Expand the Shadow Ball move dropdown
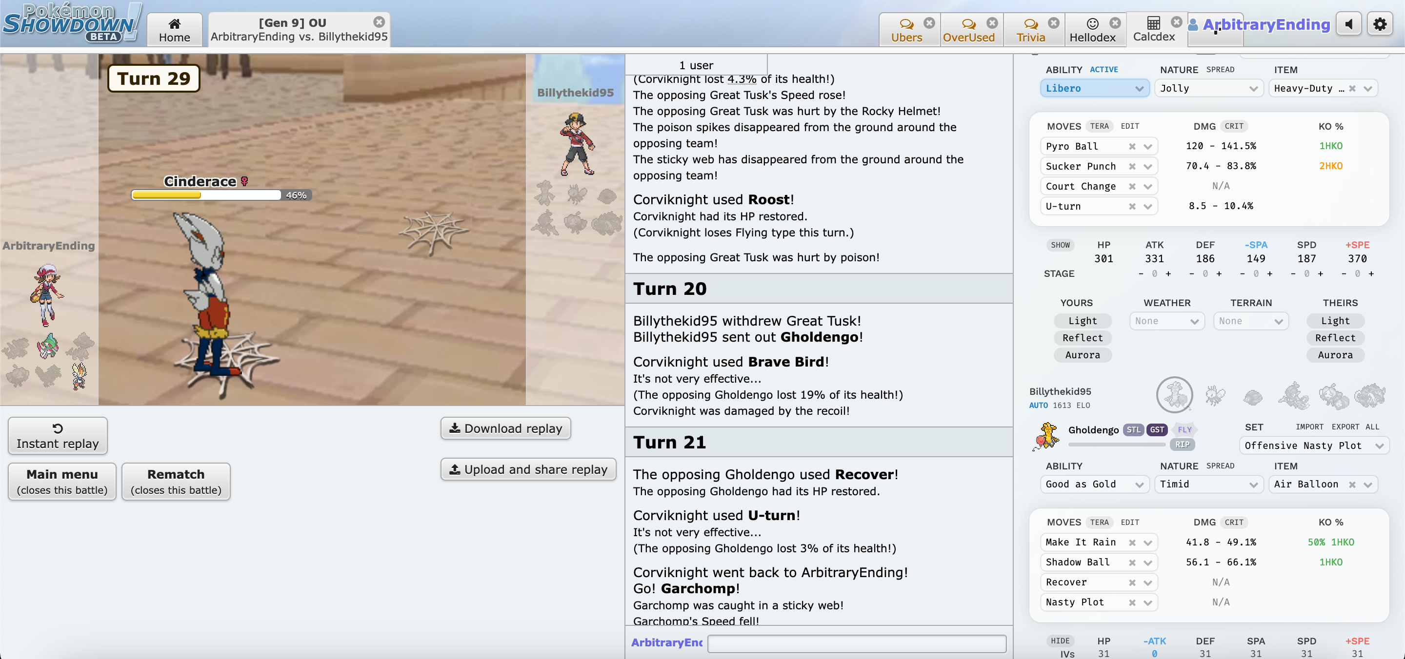Viewport: 1405px width, 659px height. pyautogui.click(x=1148, y=562)
